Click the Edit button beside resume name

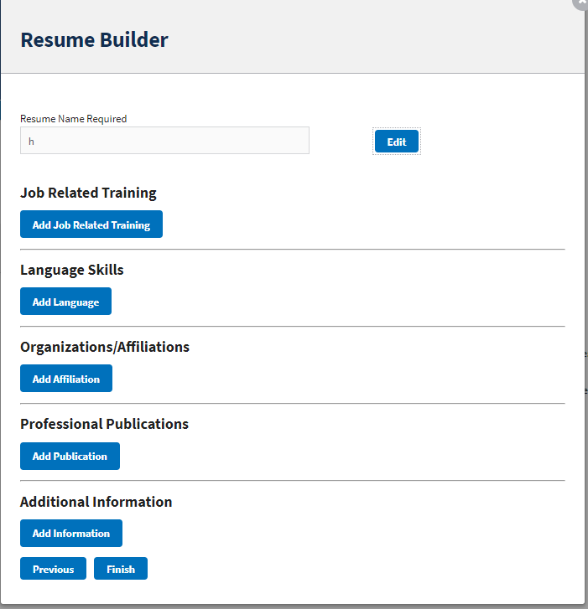click(396, 142)
